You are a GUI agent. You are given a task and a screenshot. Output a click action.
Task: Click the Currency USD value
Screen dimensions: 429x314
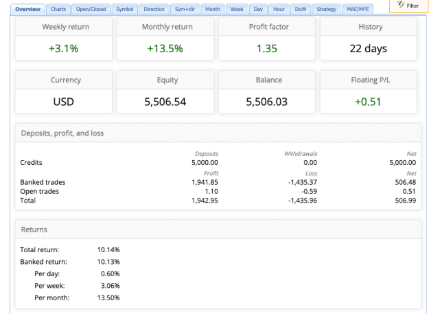(63, 102)
